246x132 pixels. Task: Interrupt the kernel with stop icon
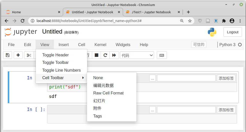[x=96, y=55]
